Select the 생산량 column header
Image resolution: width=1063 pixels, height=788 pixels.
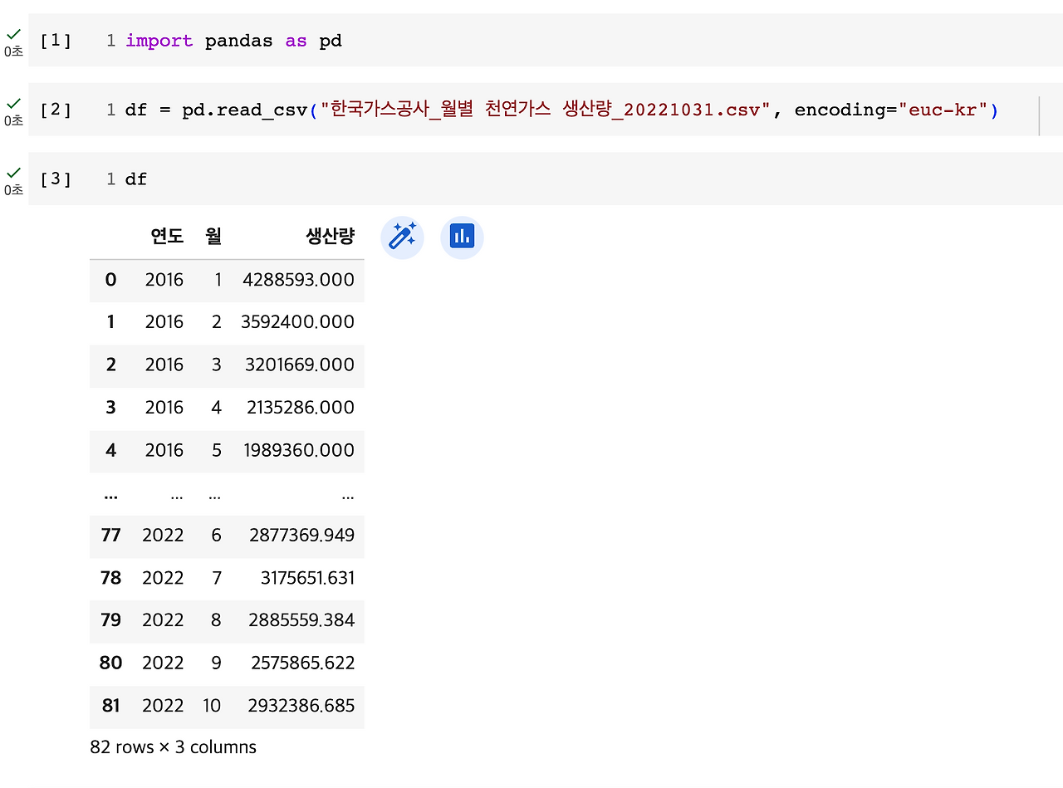tap(329, 236)
